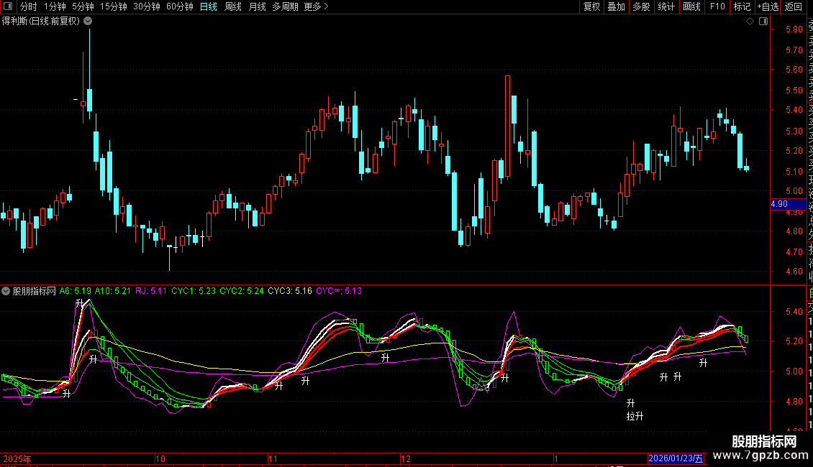This screenshot has height=467, width=813.
Task: Click the 2026/01/23/五 date label
Action: (676, 458)
